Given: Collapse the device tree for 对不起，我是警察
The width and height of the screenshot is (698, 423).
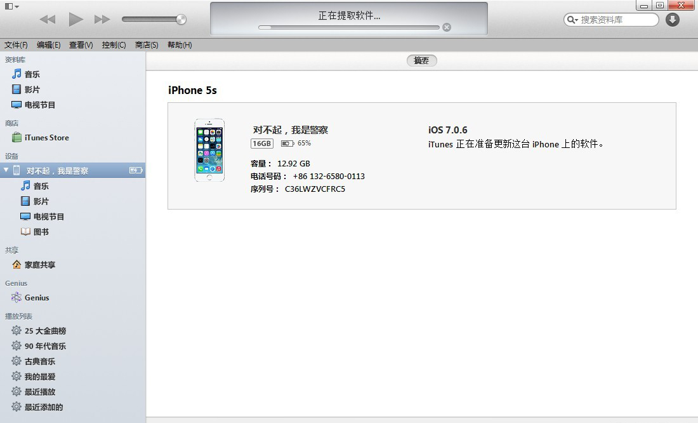Looking at the screenshot, I should 6,170.
